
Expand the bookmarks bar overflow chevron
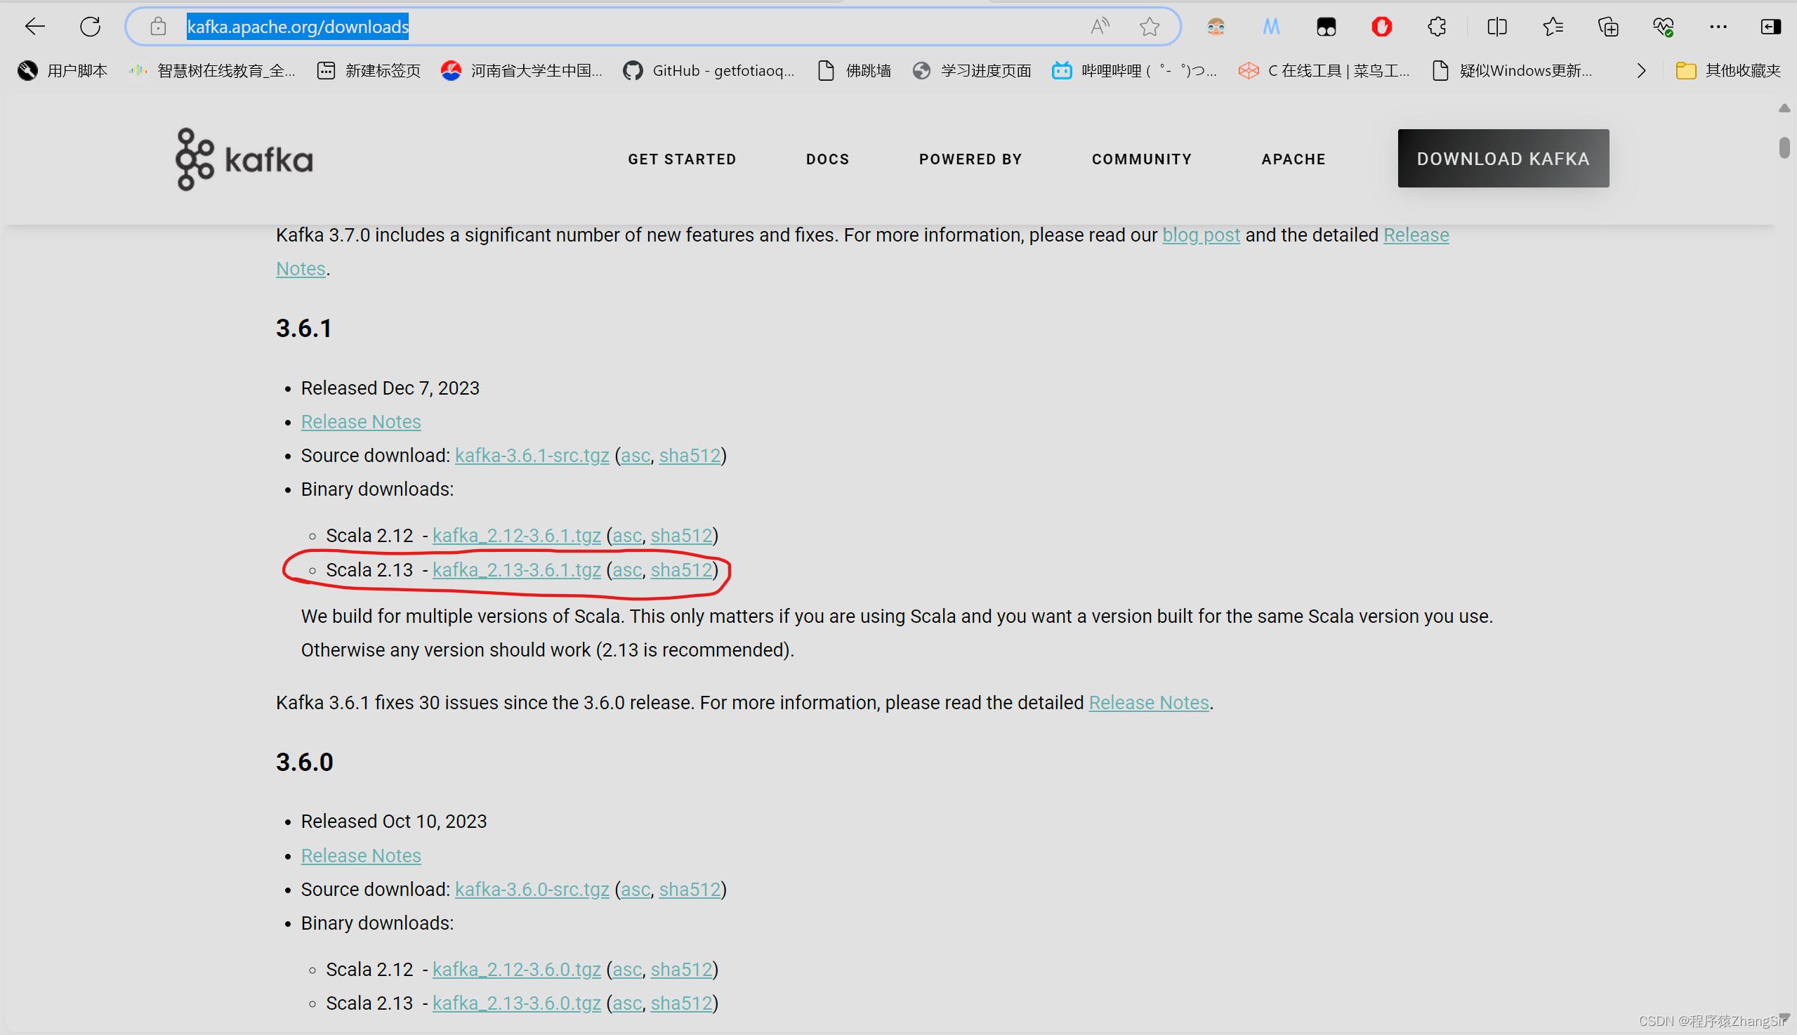coord(1640,70)
